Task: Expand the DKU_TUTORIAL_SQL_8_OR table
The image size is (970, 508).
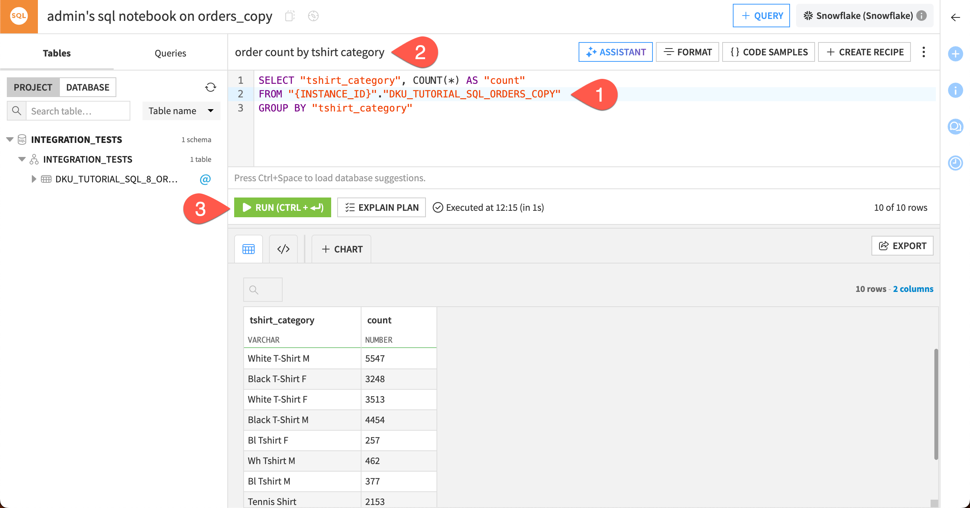Action: tap(34, 179)
